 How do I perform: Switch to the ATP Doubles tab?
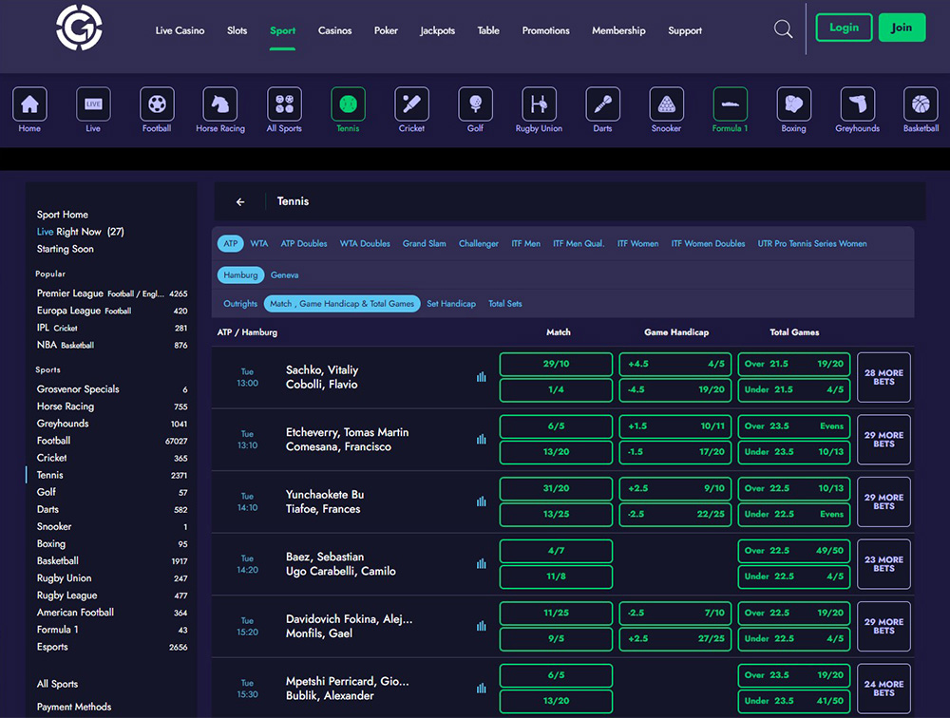(304, 243)
